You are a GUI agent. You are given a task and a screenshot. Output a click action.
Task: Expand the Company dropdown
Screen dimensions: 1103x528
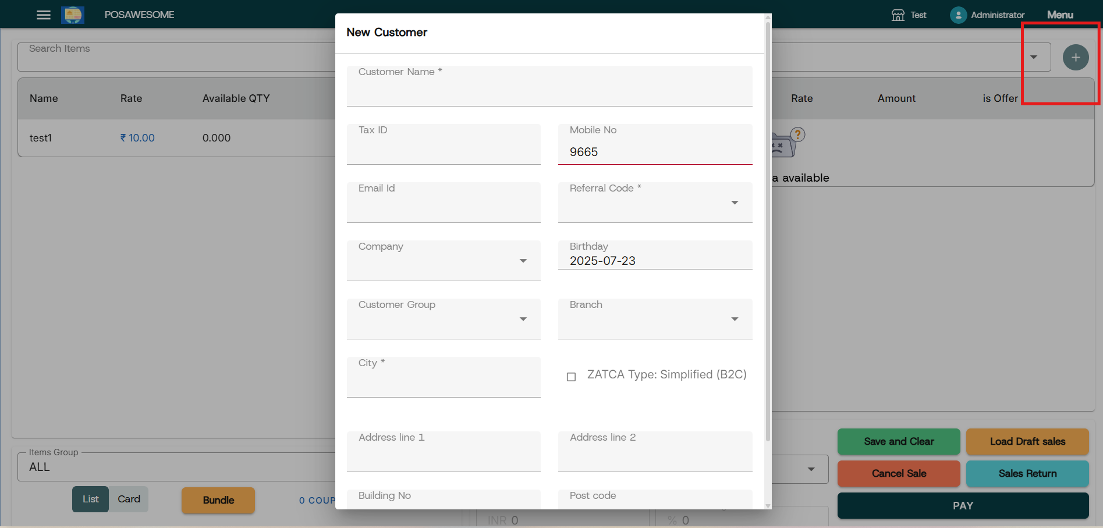tap(523, 261)
